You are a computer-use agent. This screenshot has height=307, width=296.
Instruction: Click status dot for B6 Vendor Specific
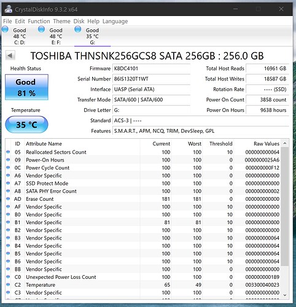click(x=8, y=261)
